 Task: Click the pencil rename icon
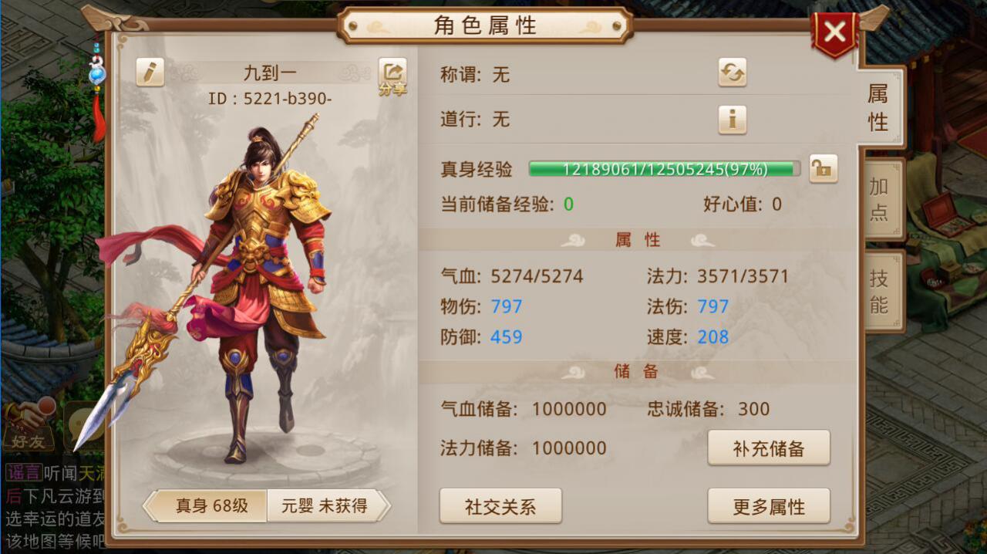(x=150, y=72)
